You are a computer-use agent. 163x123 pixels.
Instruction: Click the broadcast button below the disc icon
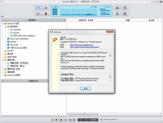(x=117, y=14)
